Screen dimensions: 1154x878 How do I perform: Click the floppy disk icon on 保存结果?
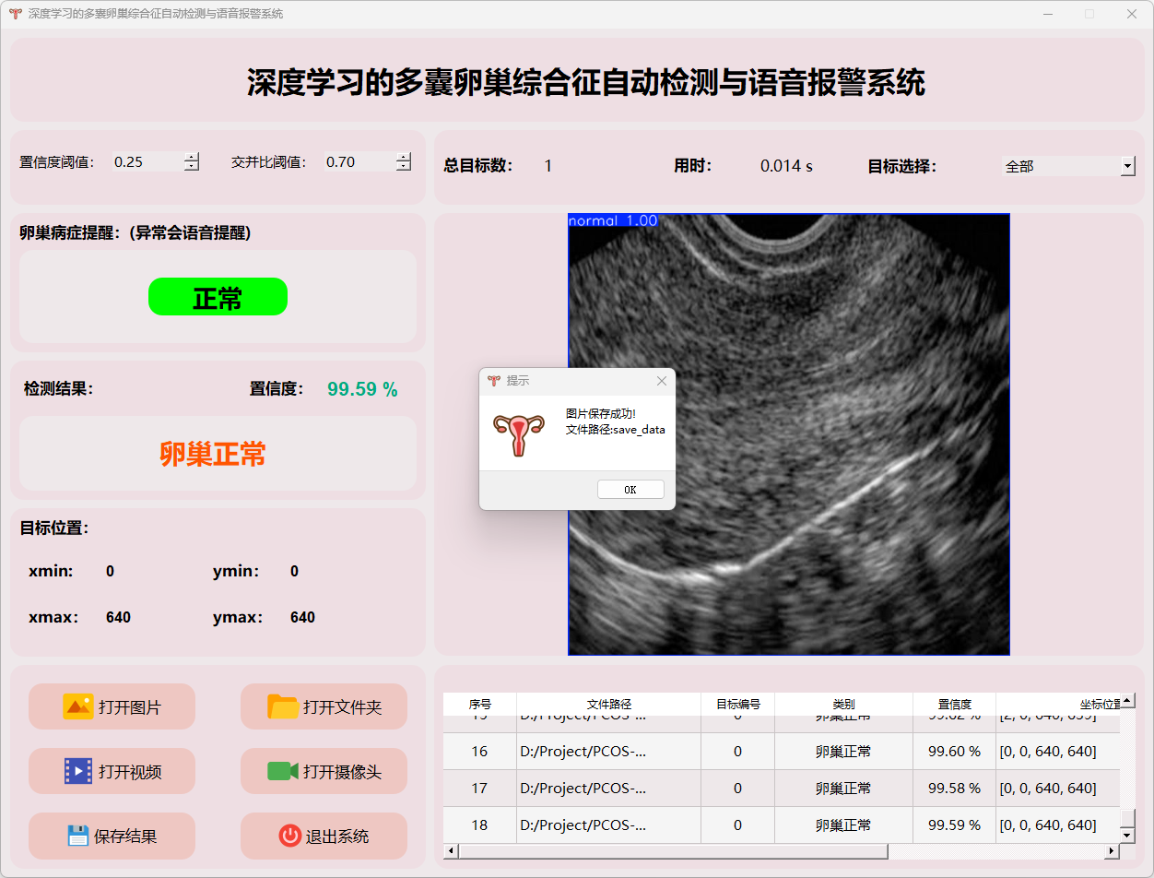pos(78,836)
